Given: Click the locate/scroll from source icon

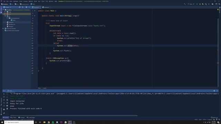Looking at the screenshot, I should pyautogui.click(x=20, y=7).
